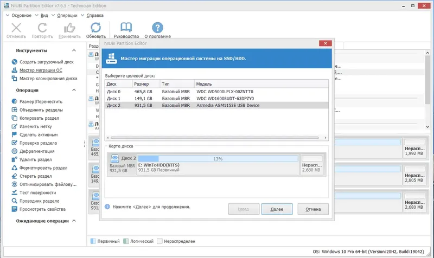Click 2,805 MB unallocated block in main window
The width and height of the screenshot is (434, 258).
tap(414, 175)
